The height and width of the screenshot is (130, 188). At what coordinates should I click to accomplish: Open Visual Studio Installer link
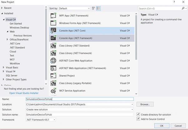click(x=24, y=93)
